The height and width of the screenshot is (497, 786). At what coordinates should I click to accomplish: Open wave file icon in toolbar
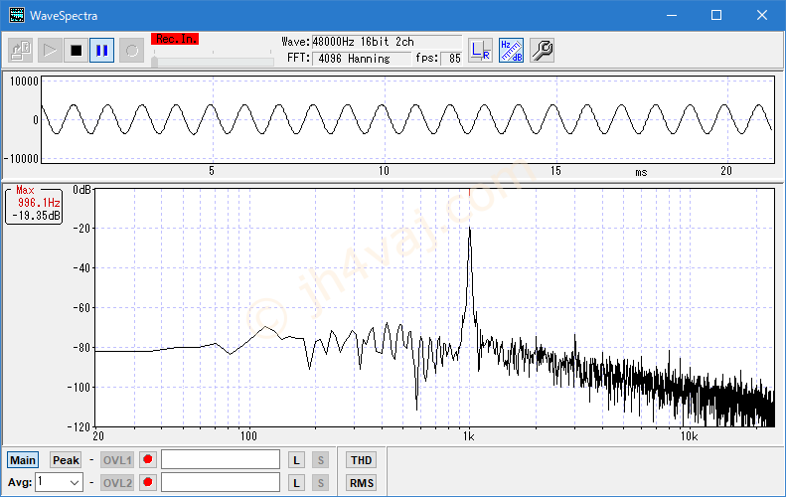pos(21,50)
